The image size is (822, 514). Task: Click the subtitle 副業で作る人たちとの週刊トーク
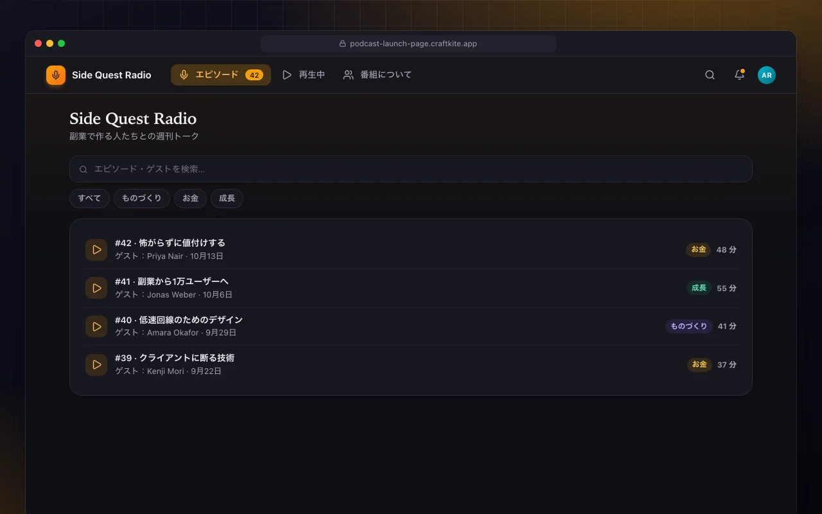click(x=134, y=136)
